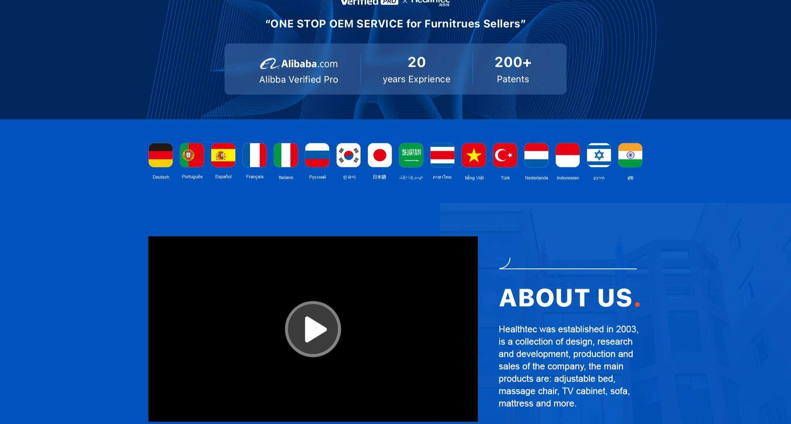Screen dimensions: 791x424
Task: Click the "200+" patents figure
Action: click(x=513, y=62)
